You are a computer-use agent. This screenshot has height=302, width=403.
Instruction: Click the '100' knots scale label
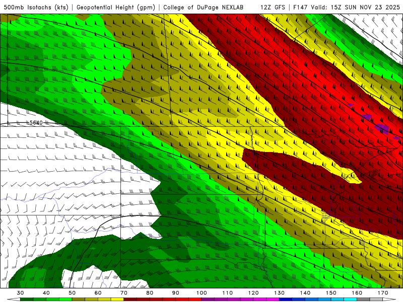pyautogui.click(x=201, y=293)
